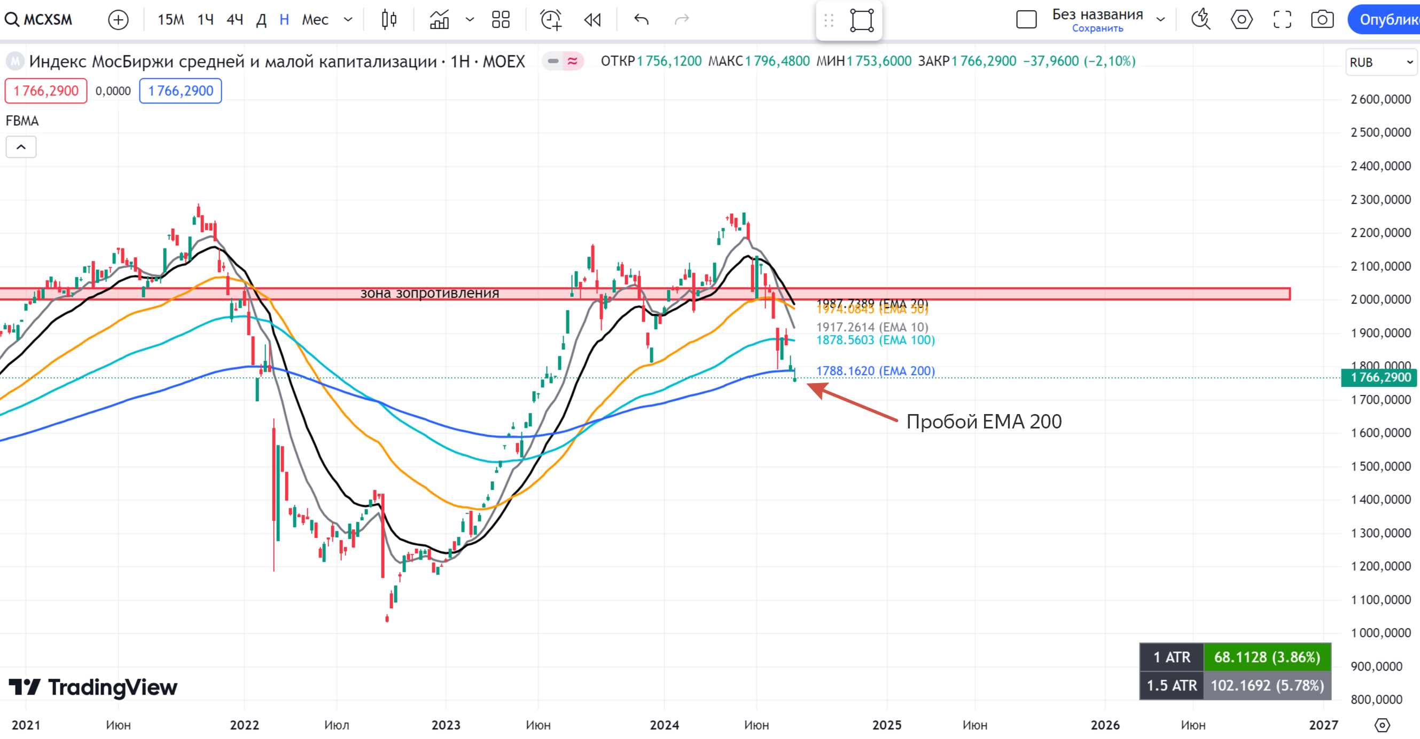Click the Сохранить save link
Image resolution: width=1420 pixels, height=739 pixels.
pyautogui.click(x=1097, y=29)
